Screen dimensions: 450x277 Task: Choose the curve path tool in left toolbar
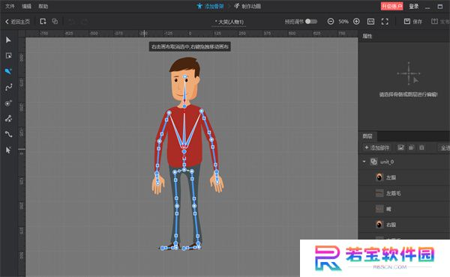(x=8, y=87)
